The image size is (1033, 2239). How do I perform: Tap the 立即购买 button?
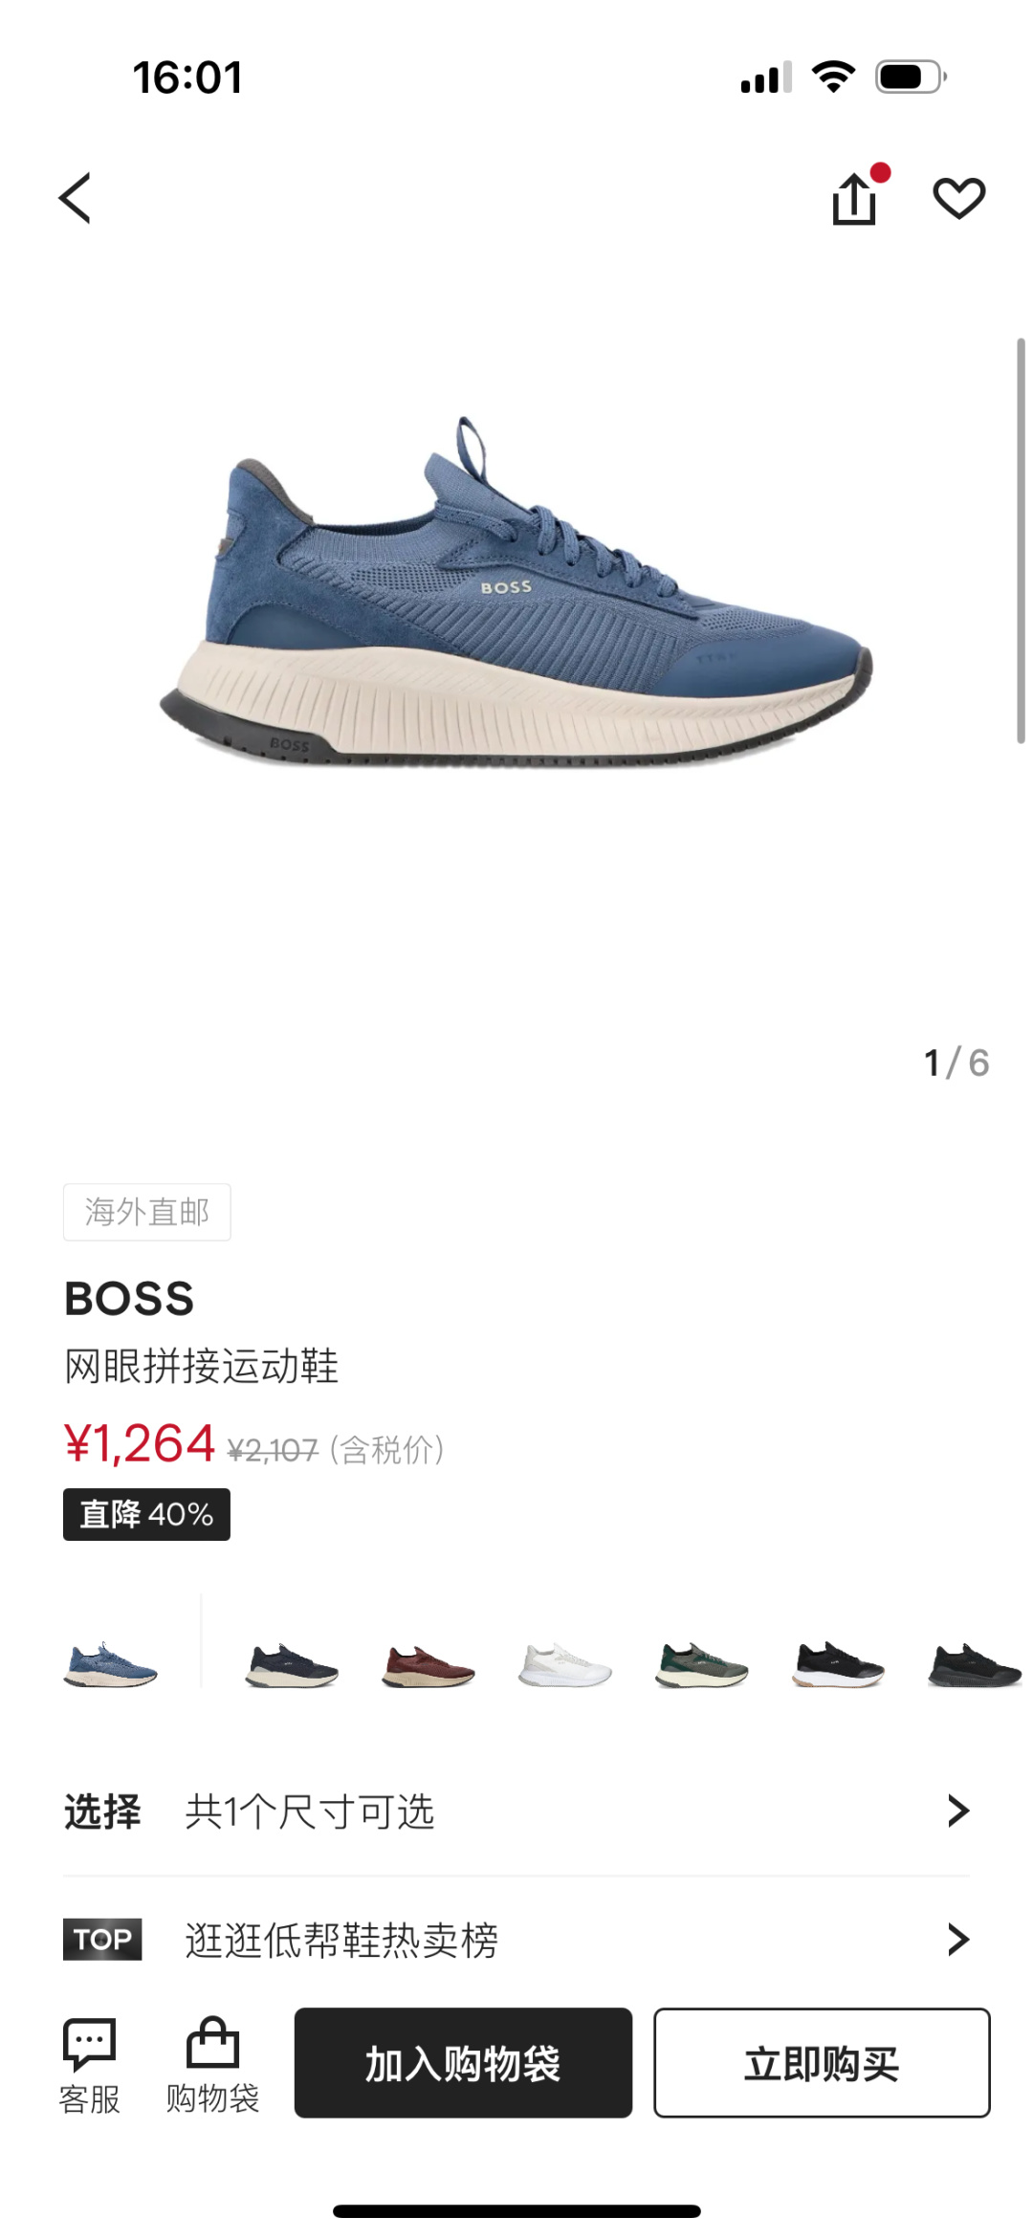point(822,2063)
